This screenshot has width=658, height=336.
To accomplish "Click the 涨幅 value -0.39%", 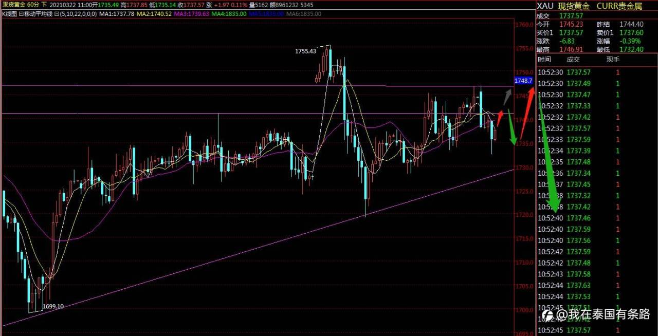I will (x=630, y=41).
